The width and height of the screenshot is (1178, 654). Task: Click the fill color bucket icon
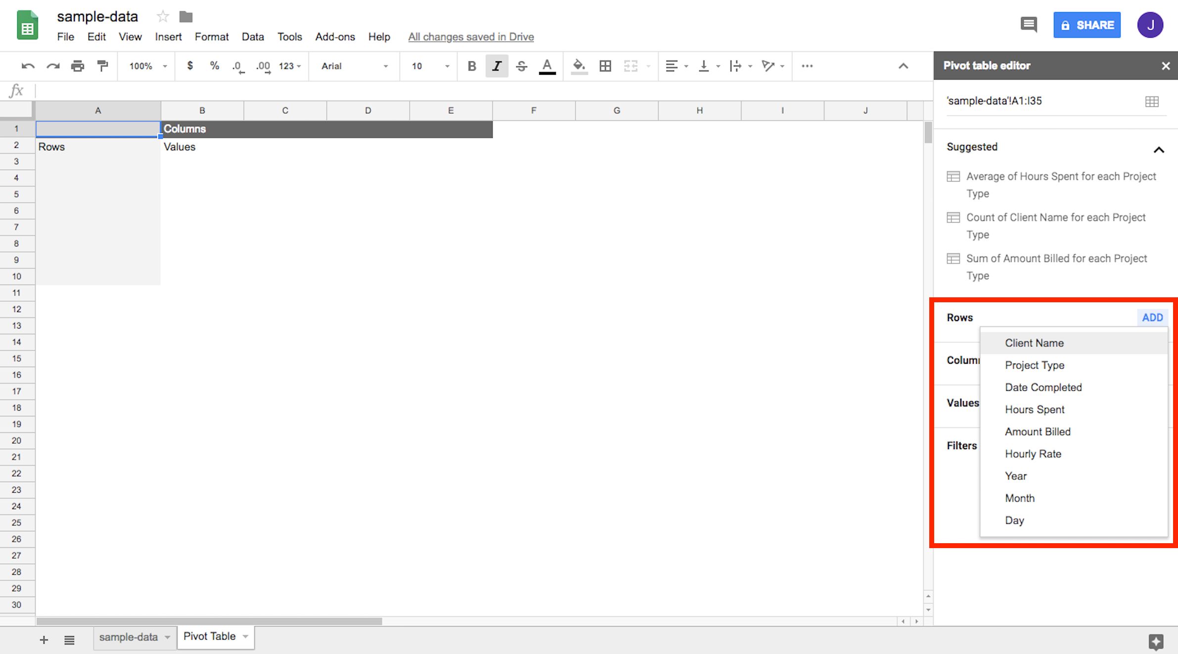(x=579, y=66)
